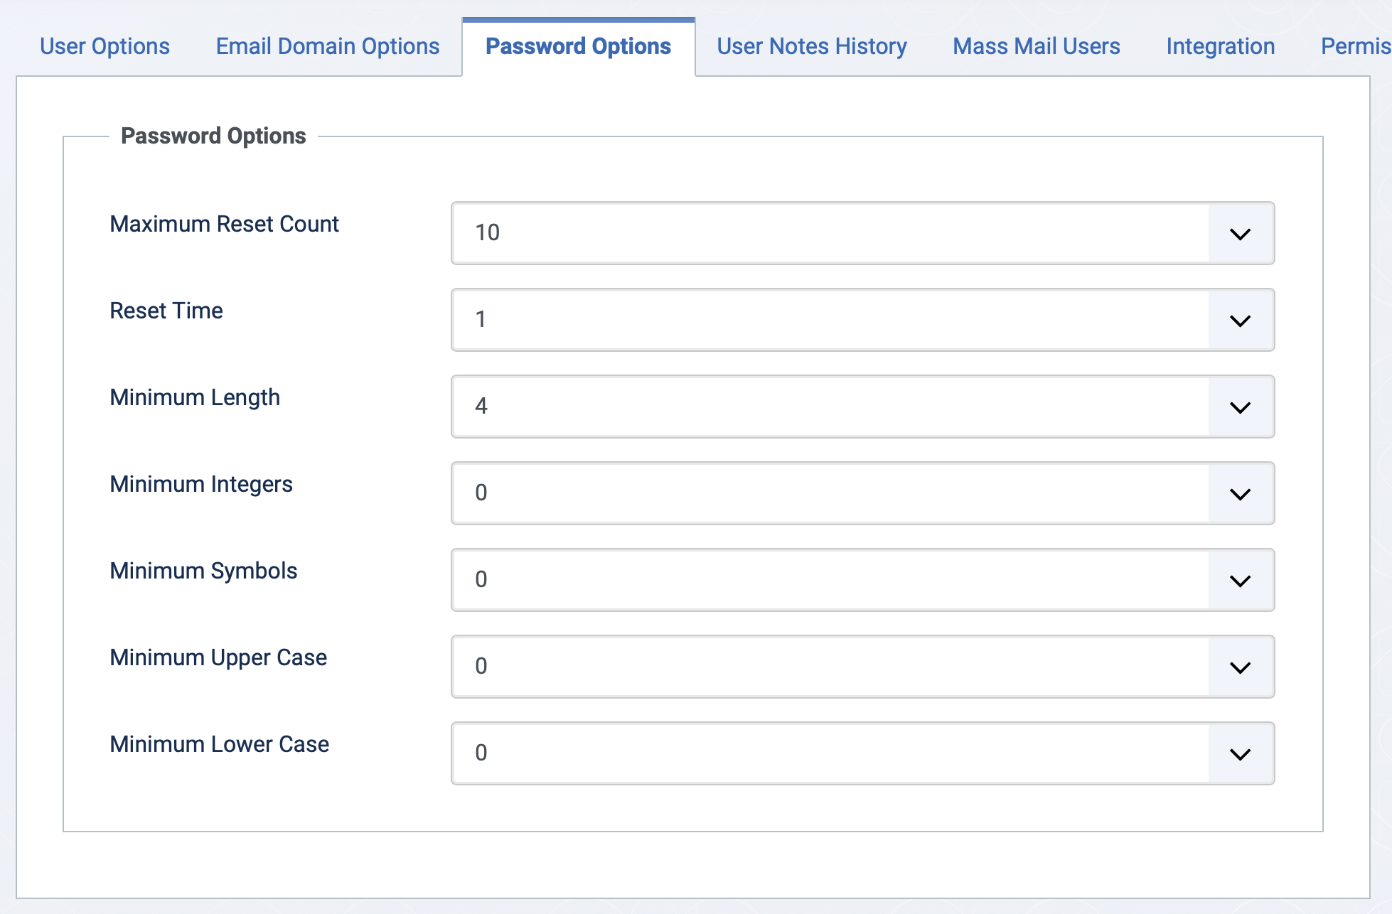This screenshot has height=914, width=1392.
Task: Go to Mass Mail Users tab
Action: (x=1036, y=46)
